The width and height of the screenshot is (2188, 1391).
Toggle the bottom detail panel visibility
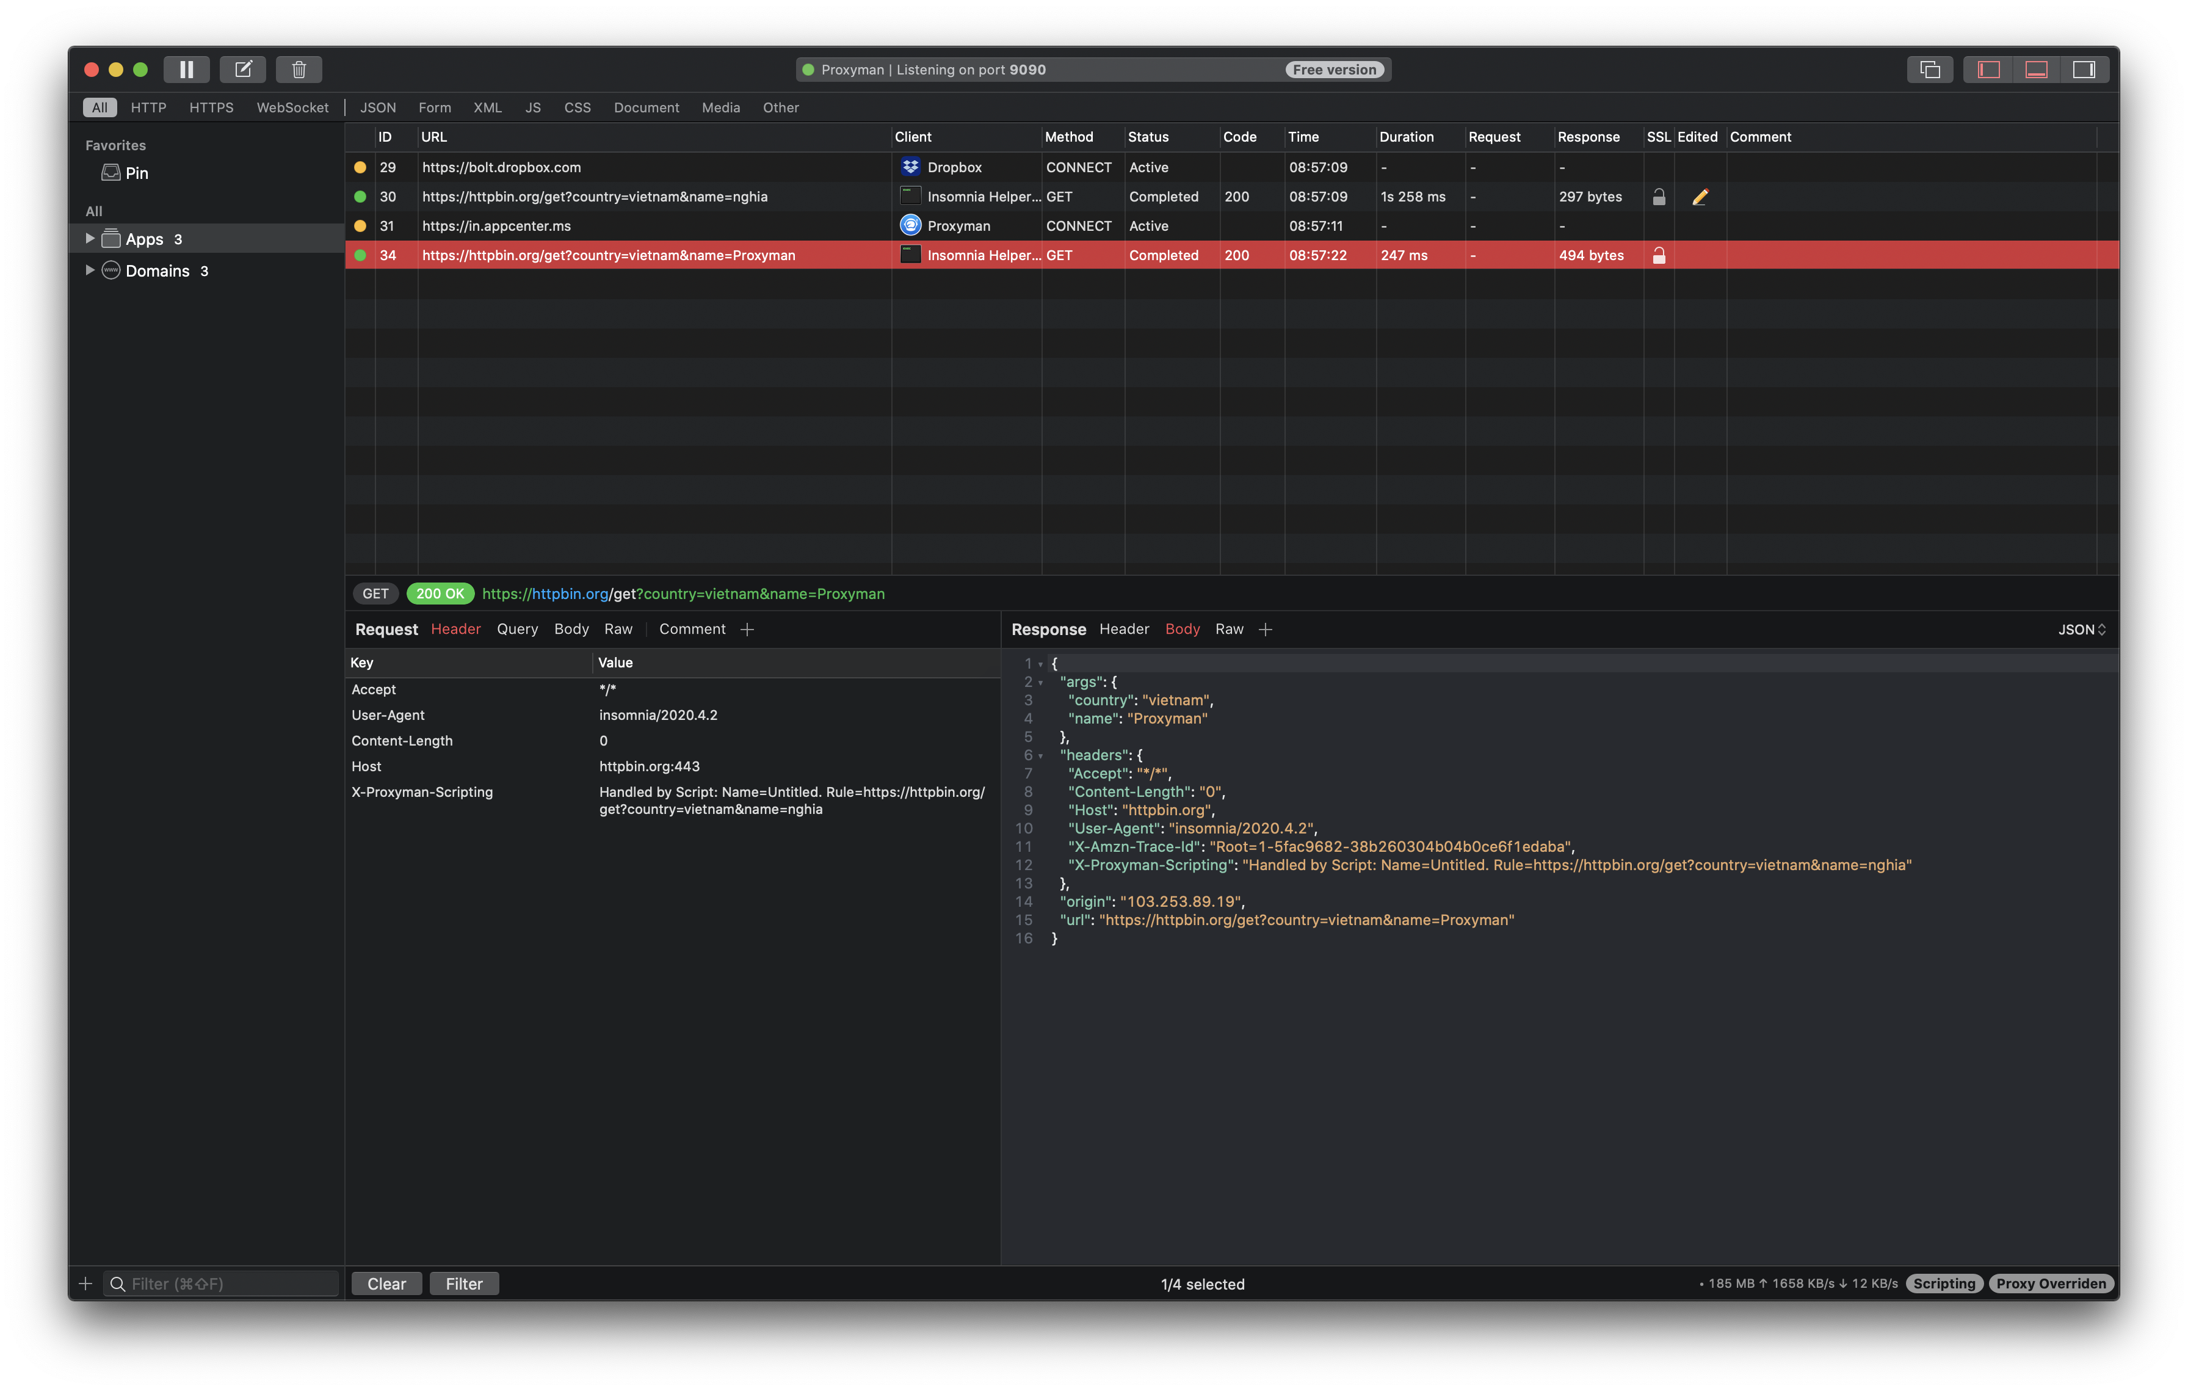pyautogui.click(x=2036, y=69)
